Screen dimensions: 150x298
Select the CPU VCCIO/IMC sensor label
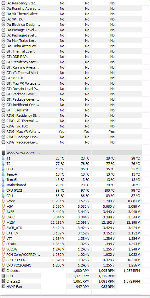(x=19, y=265)
